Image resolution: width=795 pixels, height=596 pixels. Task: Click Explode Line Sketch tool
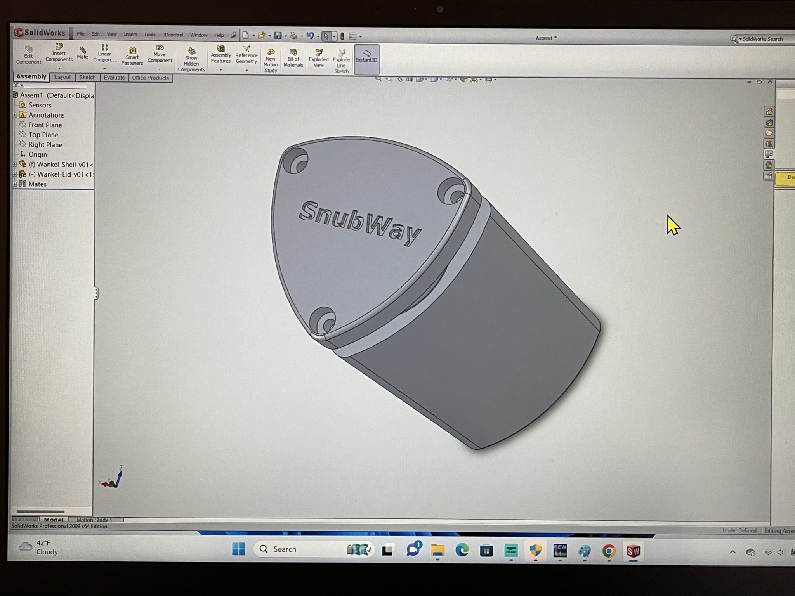pos(341,61)
